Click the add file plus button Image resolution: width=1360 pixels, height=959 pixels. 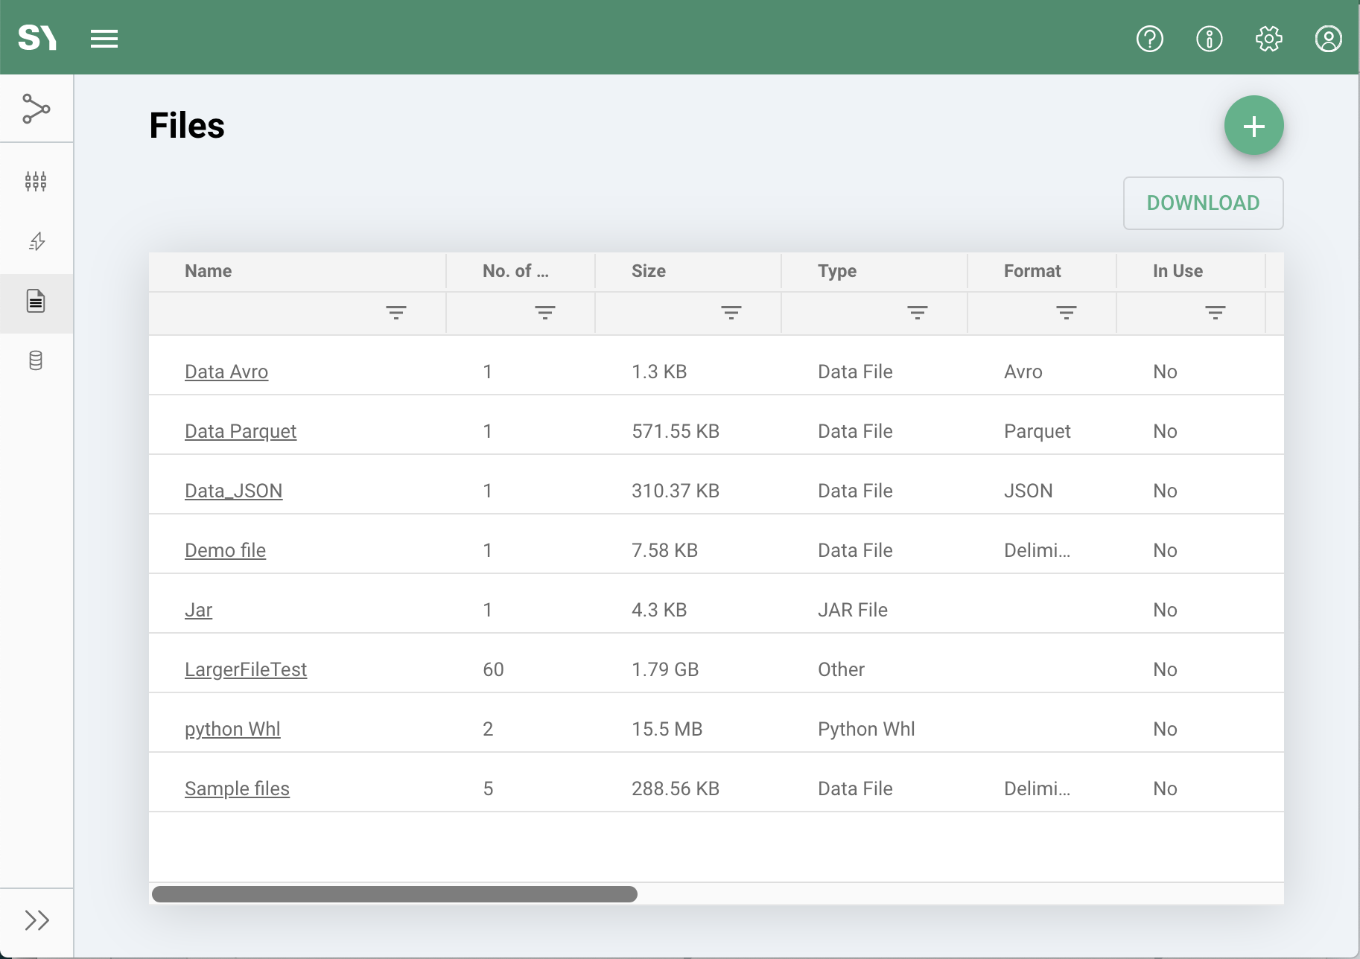click(x=1253, y=125)
